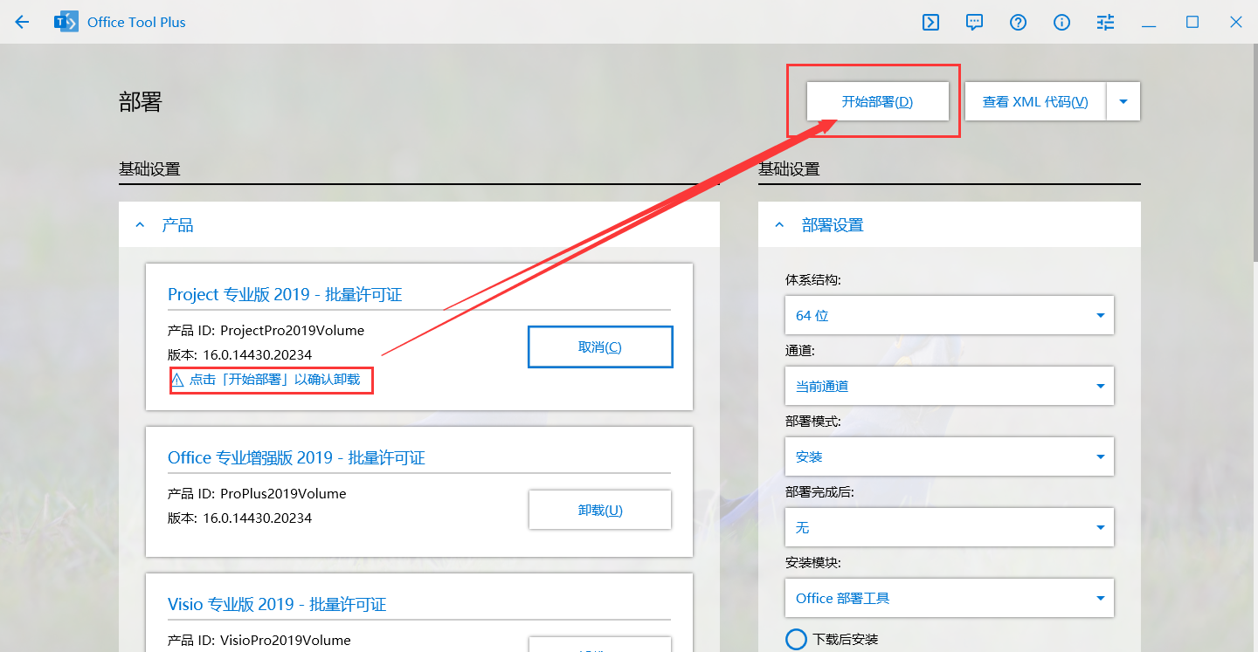This screenshot has width=1258, height=652.
Task: Open the about info icon
Action: [1061, 23]
